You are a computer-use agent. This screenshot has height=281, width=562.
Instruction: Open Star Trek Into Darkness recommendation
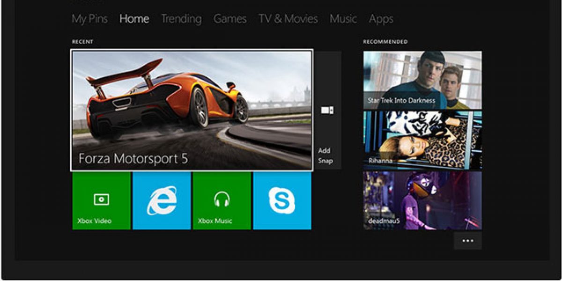point(422,80)
